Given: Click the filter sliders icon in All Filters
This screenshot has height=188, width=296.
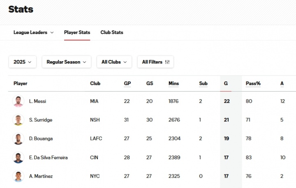Looking at the screenshot, I should pos(167,62).
